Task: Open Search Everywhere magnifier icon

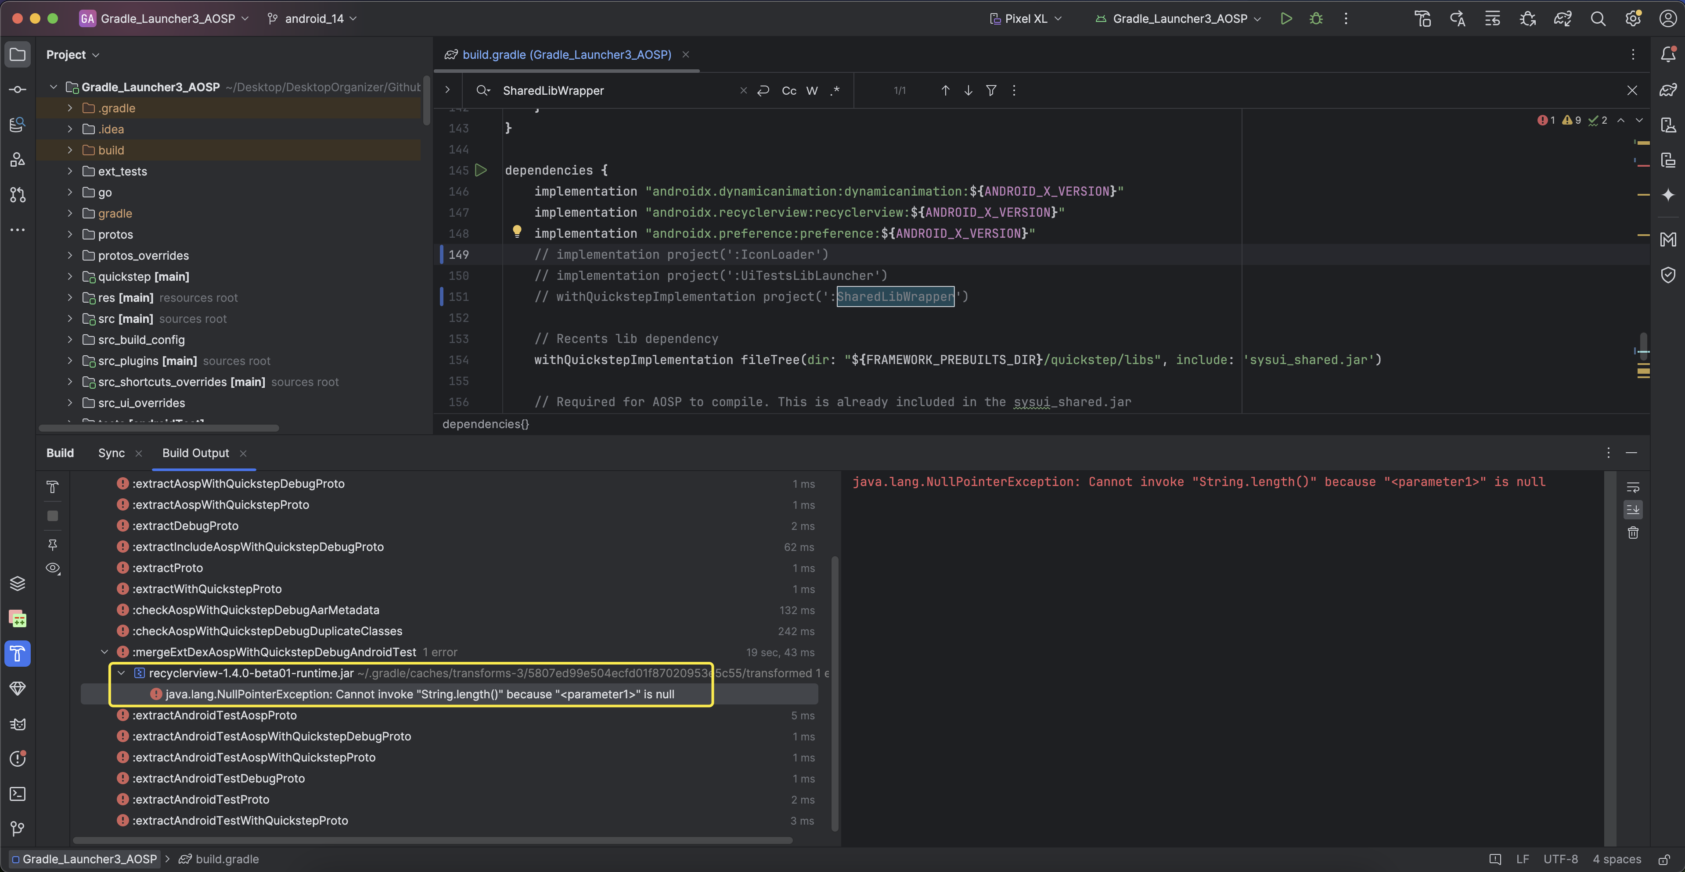Action: point(1598,18)
